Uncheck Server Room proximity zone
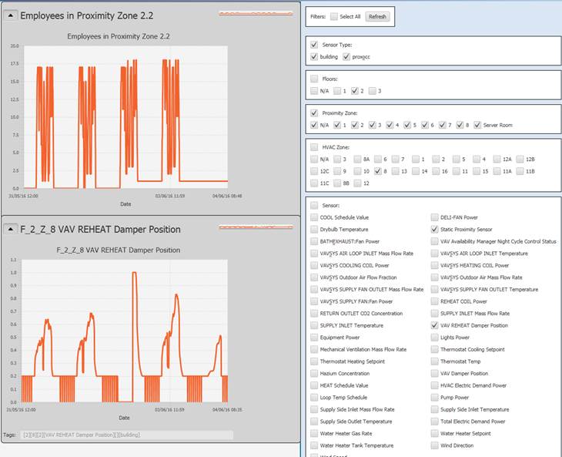 [478, 125]
